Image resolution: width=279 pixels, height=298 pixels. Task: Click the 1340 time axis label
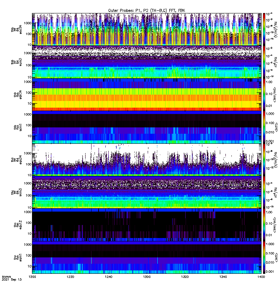[223, 277]
